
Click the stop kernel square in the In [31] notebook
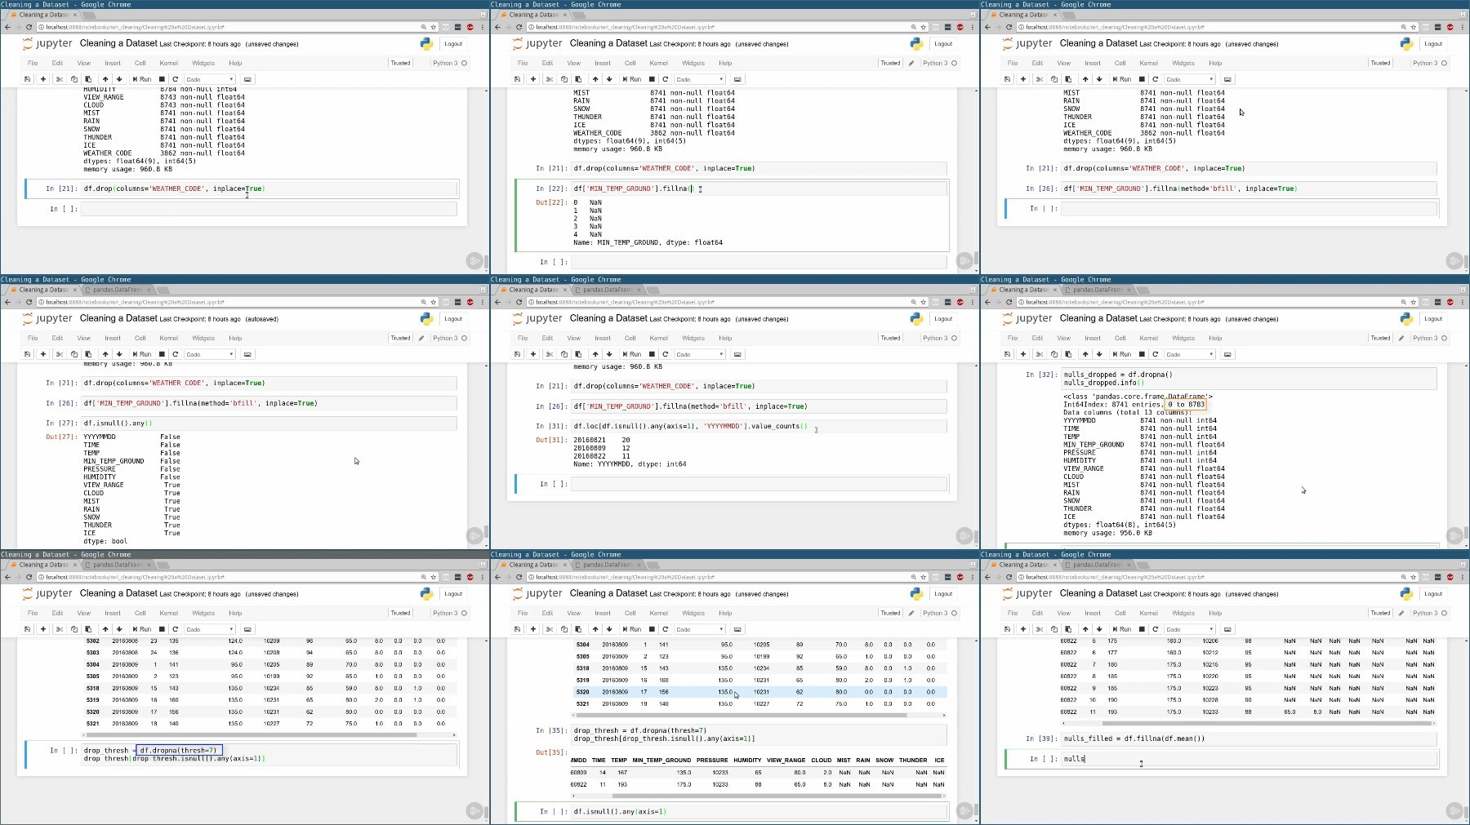(652, 354)
